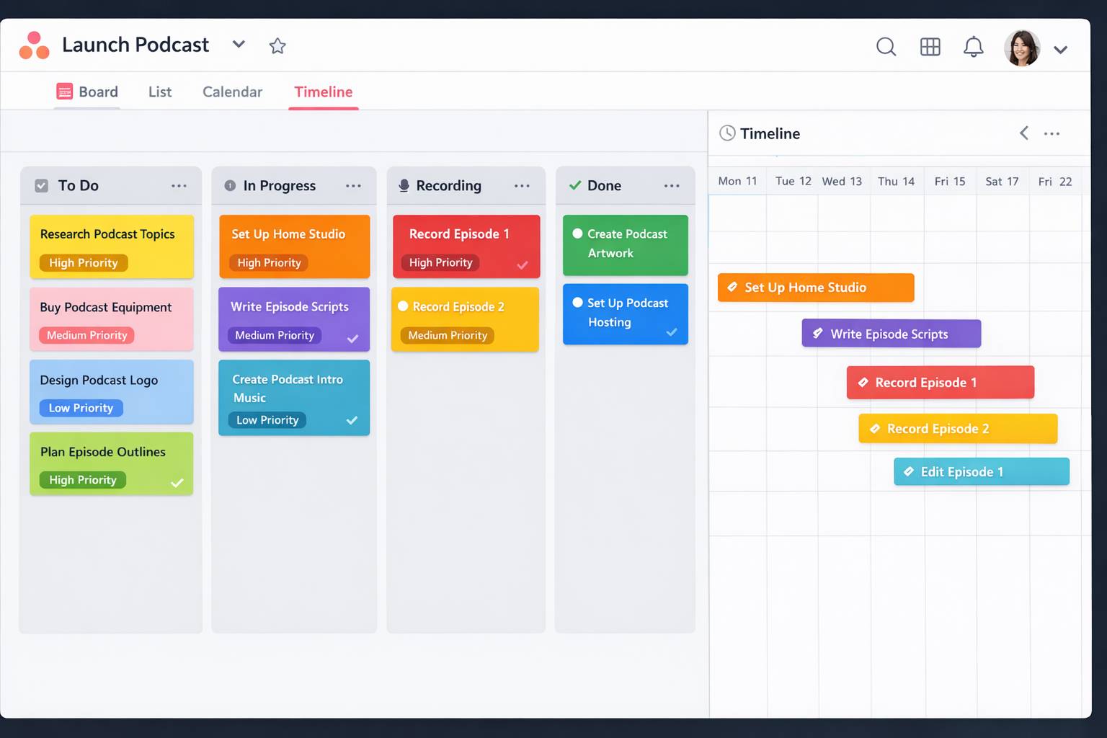Switch to the List tab
The height and width of the screenshot is (738, 1107).
pos(159,92)
